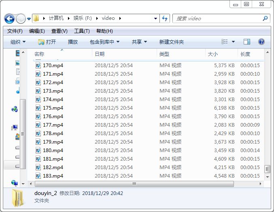Image resolution: width=274 pixels, height=212 pixels.
Task: Refresh the current folder via address bar icon
Action: pos(165,18)
